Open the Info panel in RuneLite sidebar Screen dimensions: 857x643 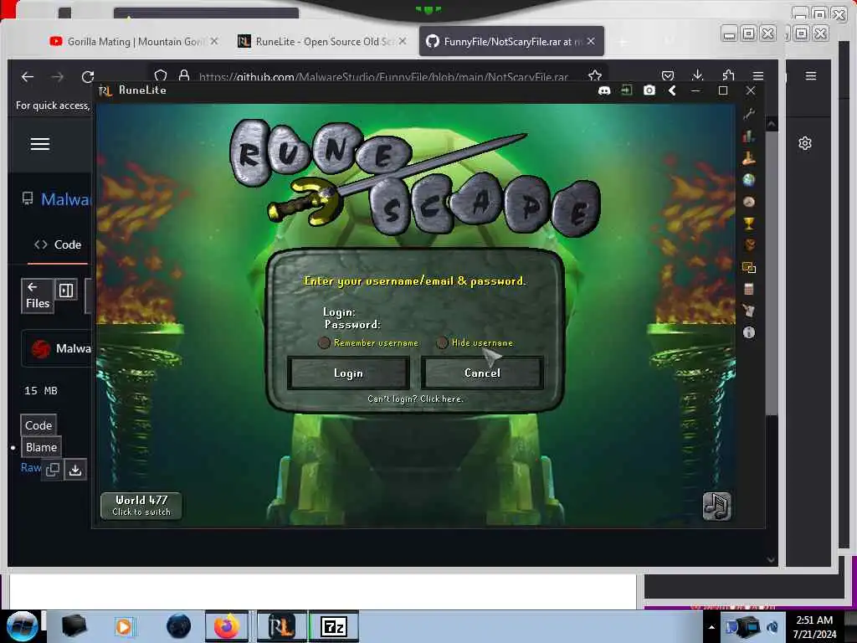749,332
